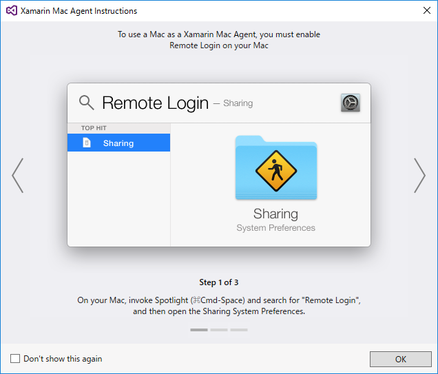
Task: Select the first step page indicator
Action: pos(199,330)
